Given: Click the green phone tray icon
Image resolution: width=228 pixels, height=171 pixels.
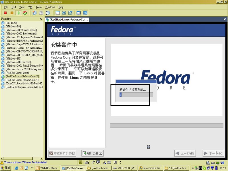Looking at the screenshot, I should [204, 168].
